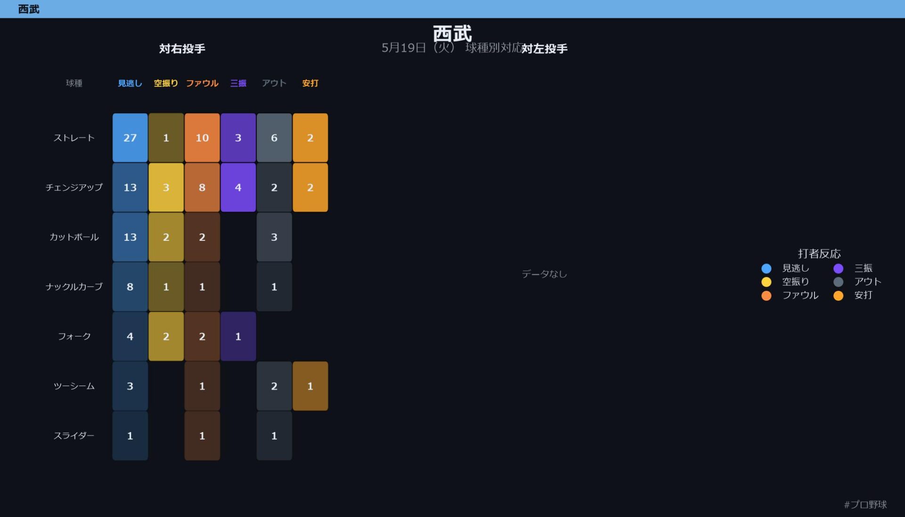Click the large 西武 chart title
The height and width of the screenshot is (517, 905).
pyautogui.click(x=452, y=33)
